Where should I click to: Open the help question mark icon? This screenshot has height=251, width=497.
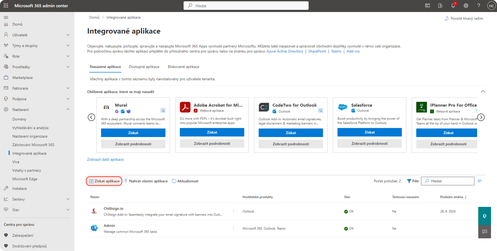coord(478,6)
